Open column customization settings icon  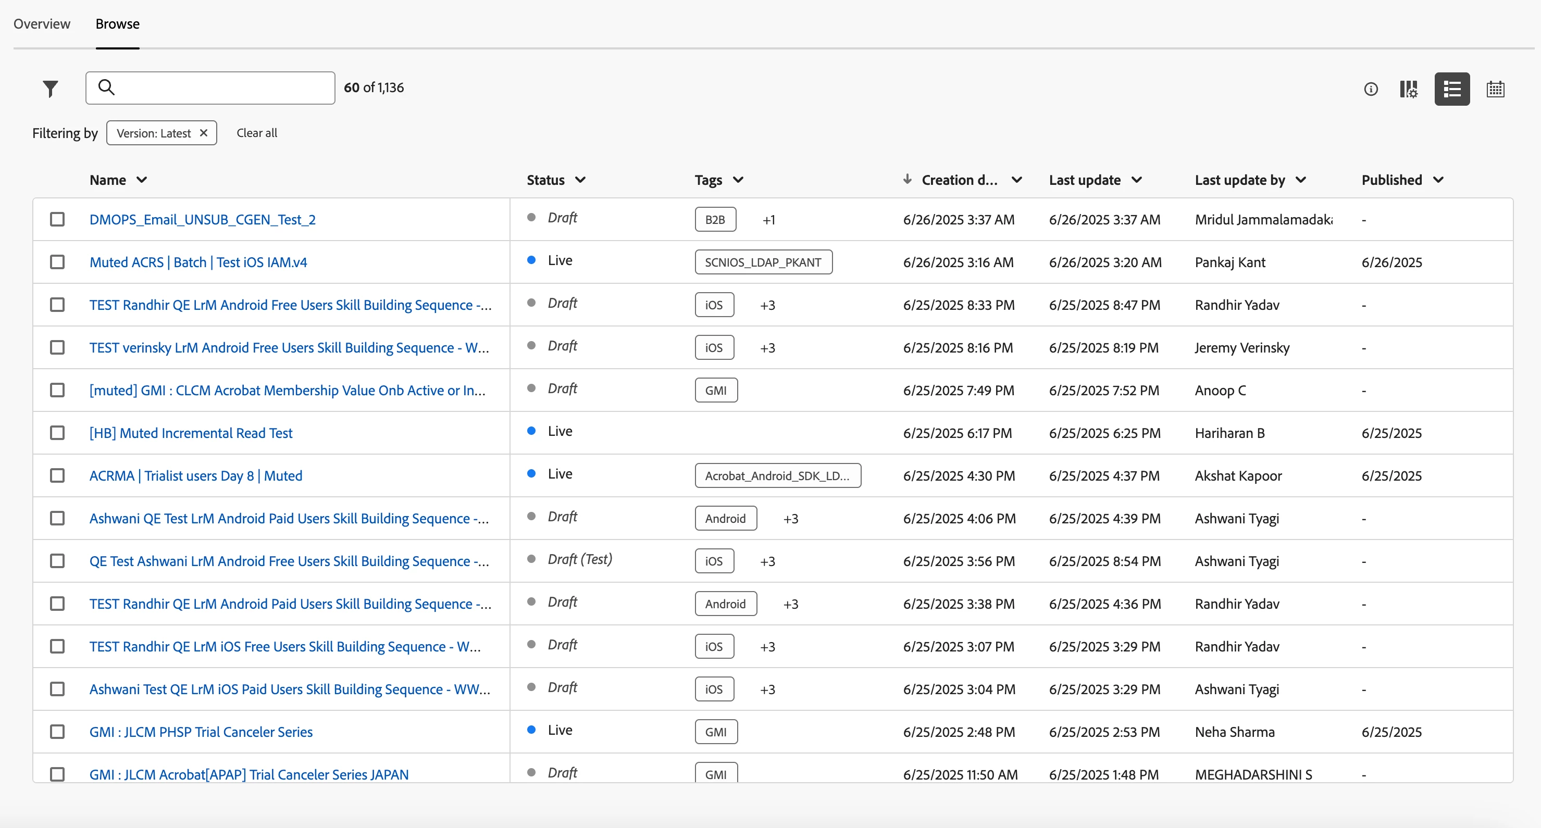tap(1409, 89)
